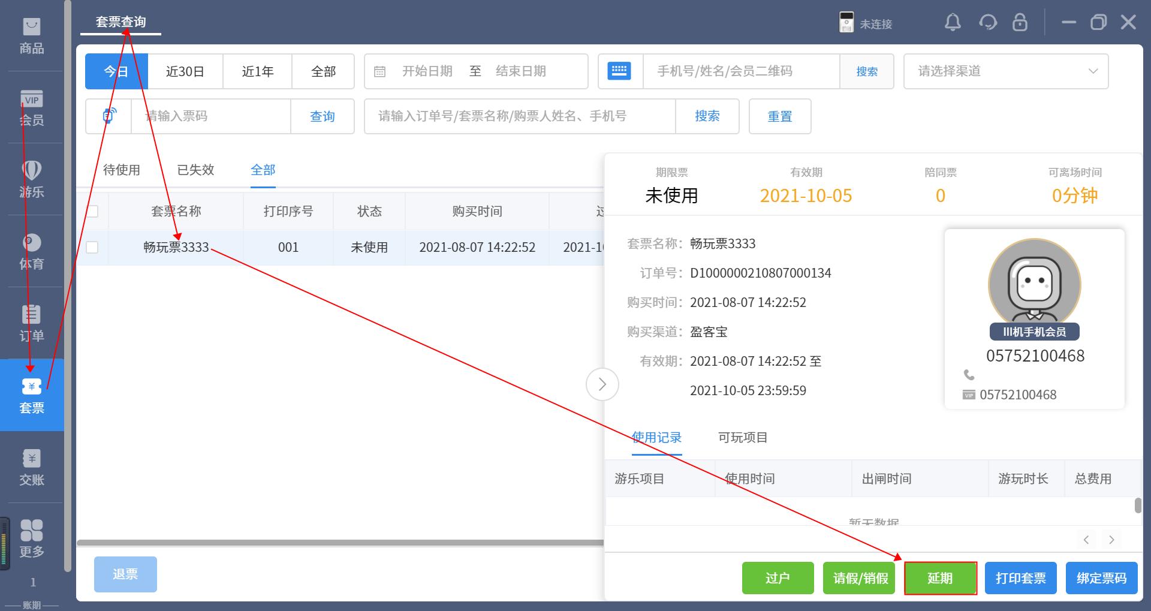Select the 全部 date filter
The height and width of the screenshot is (611, 1151).
(x=323, y=71)
